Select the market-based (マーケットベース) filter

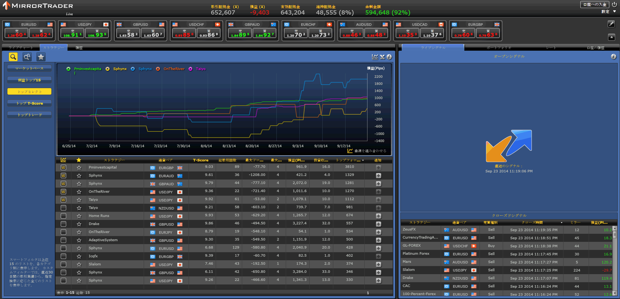point(29,68)
